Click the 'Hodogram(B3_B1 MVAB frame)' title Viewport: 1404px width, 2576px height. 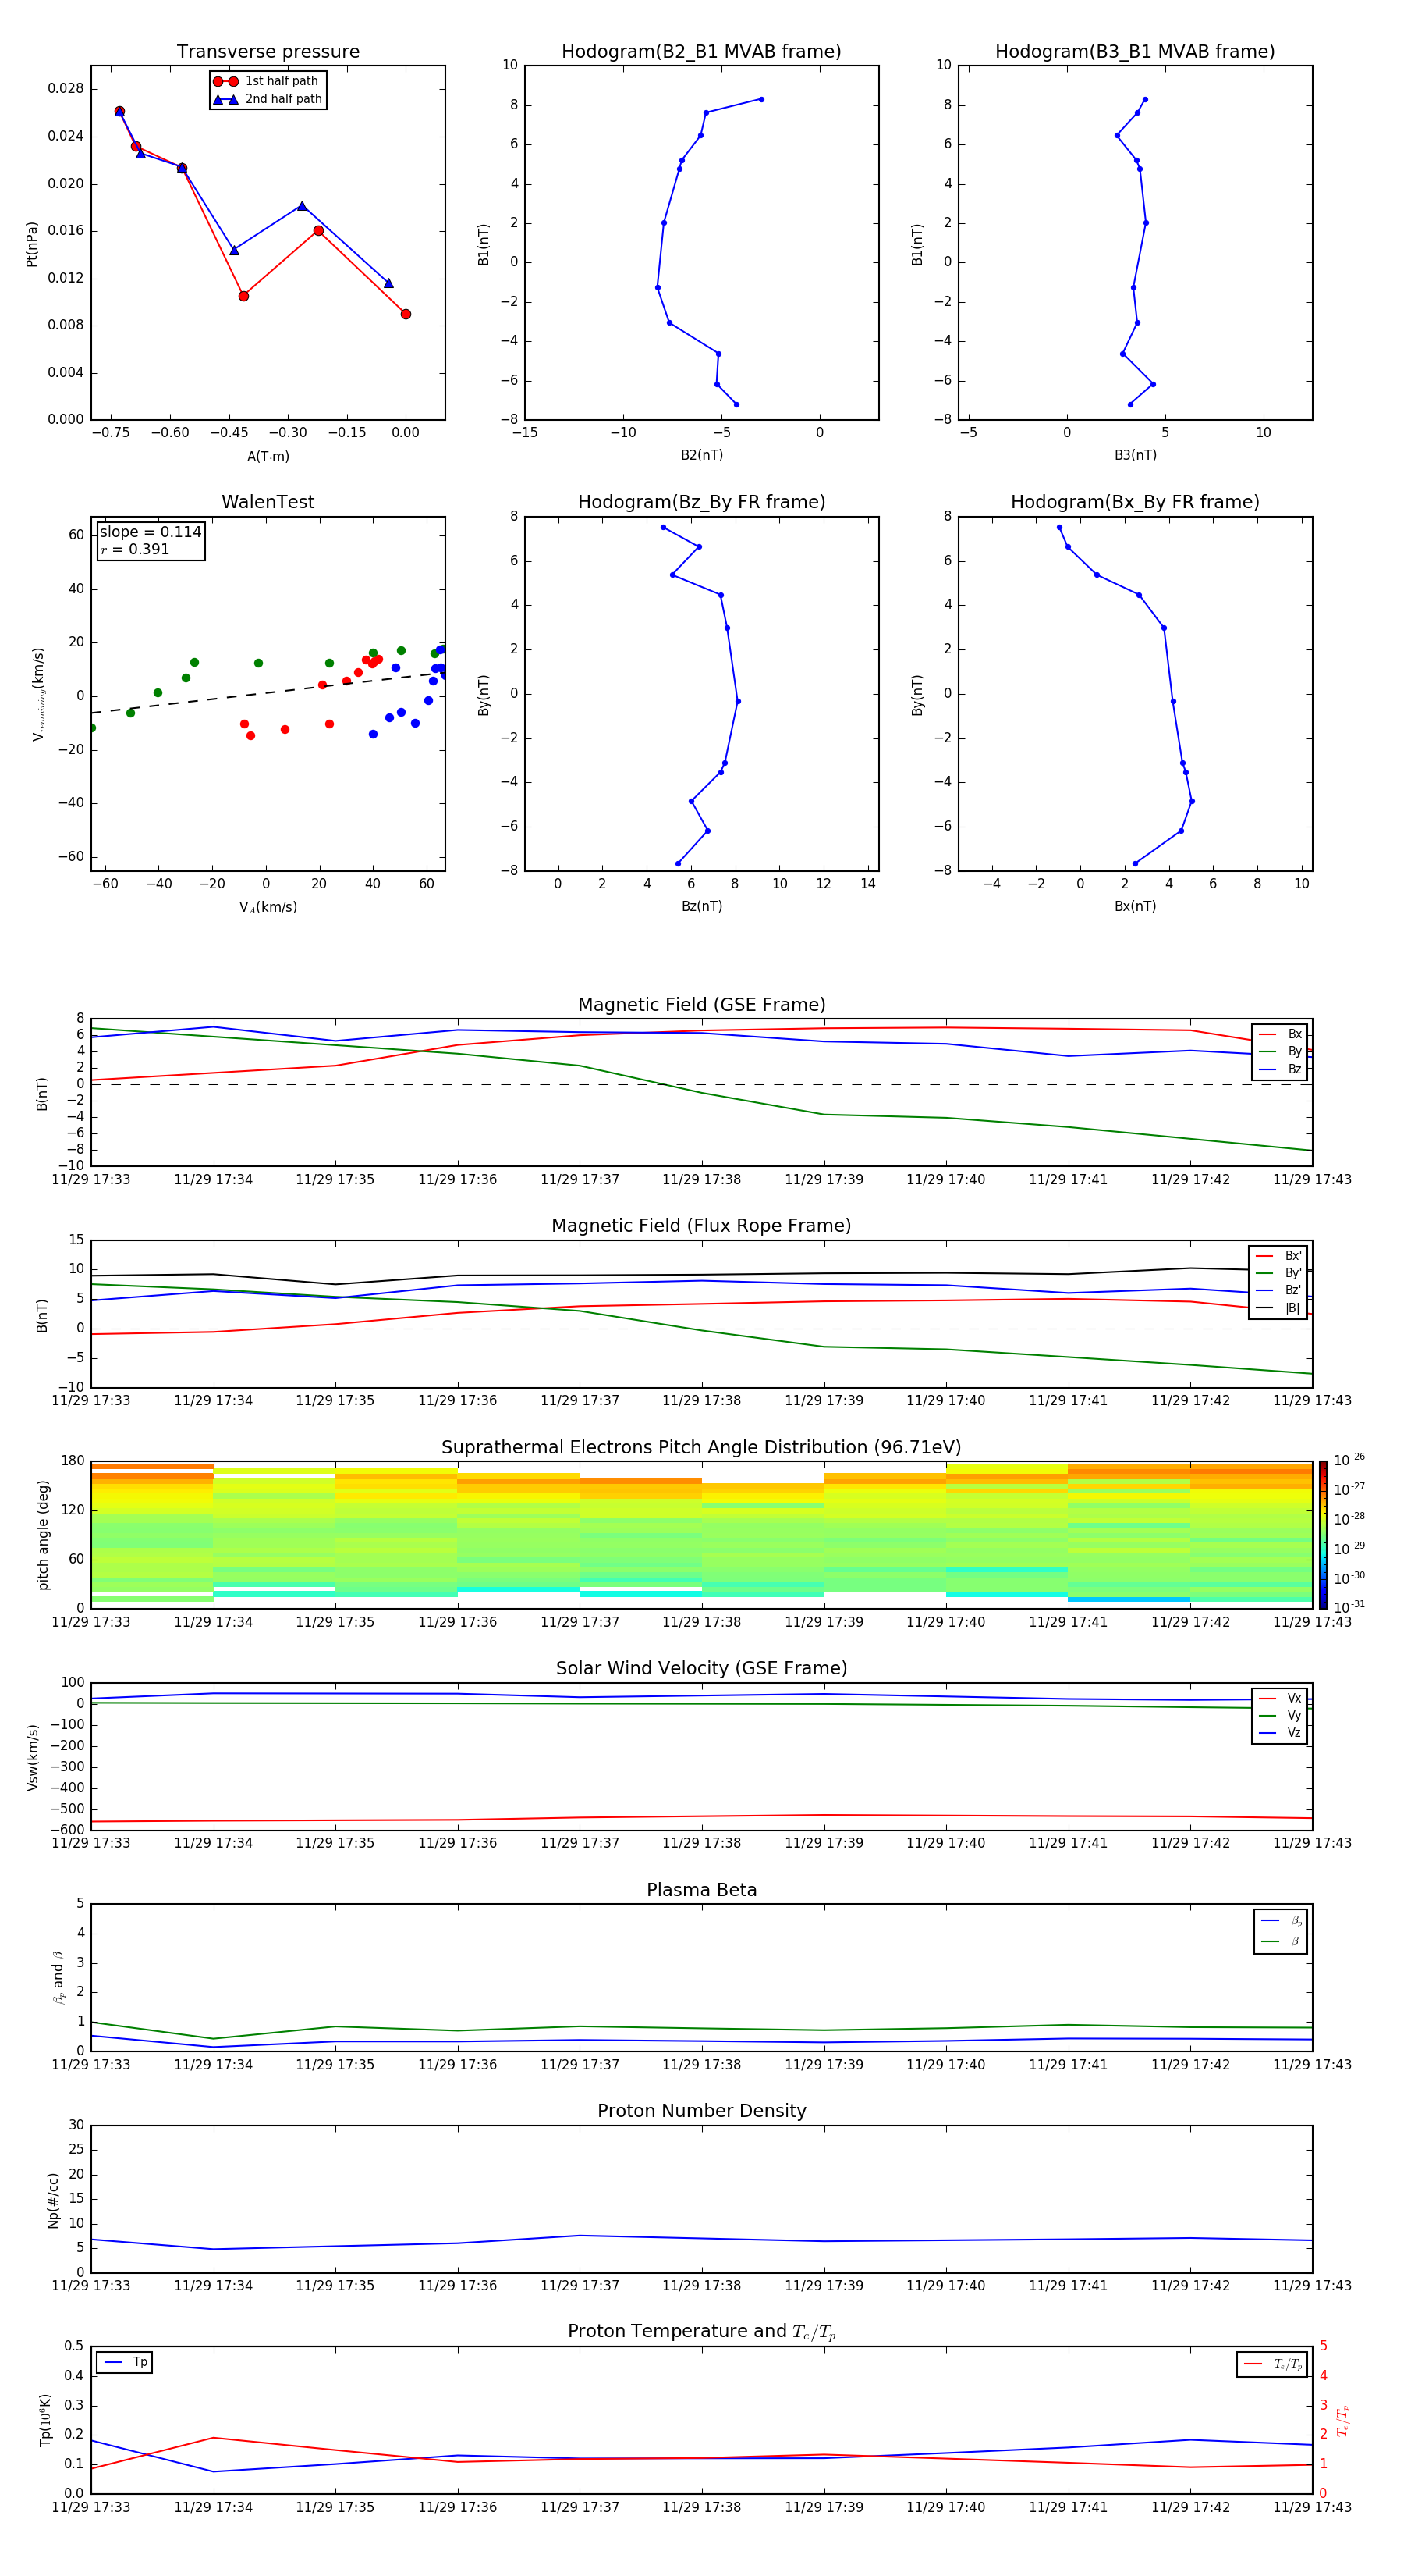[1135, 51]
